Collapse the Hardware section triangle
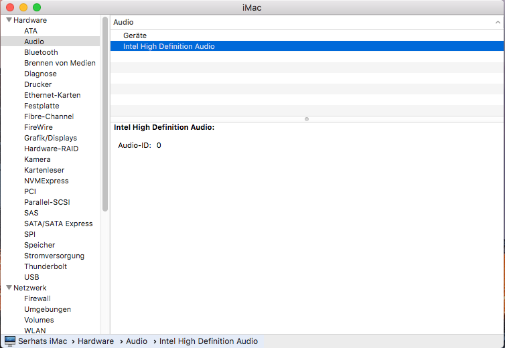The height and width of the screenshot is (348, 505). [x=9, y=20]
